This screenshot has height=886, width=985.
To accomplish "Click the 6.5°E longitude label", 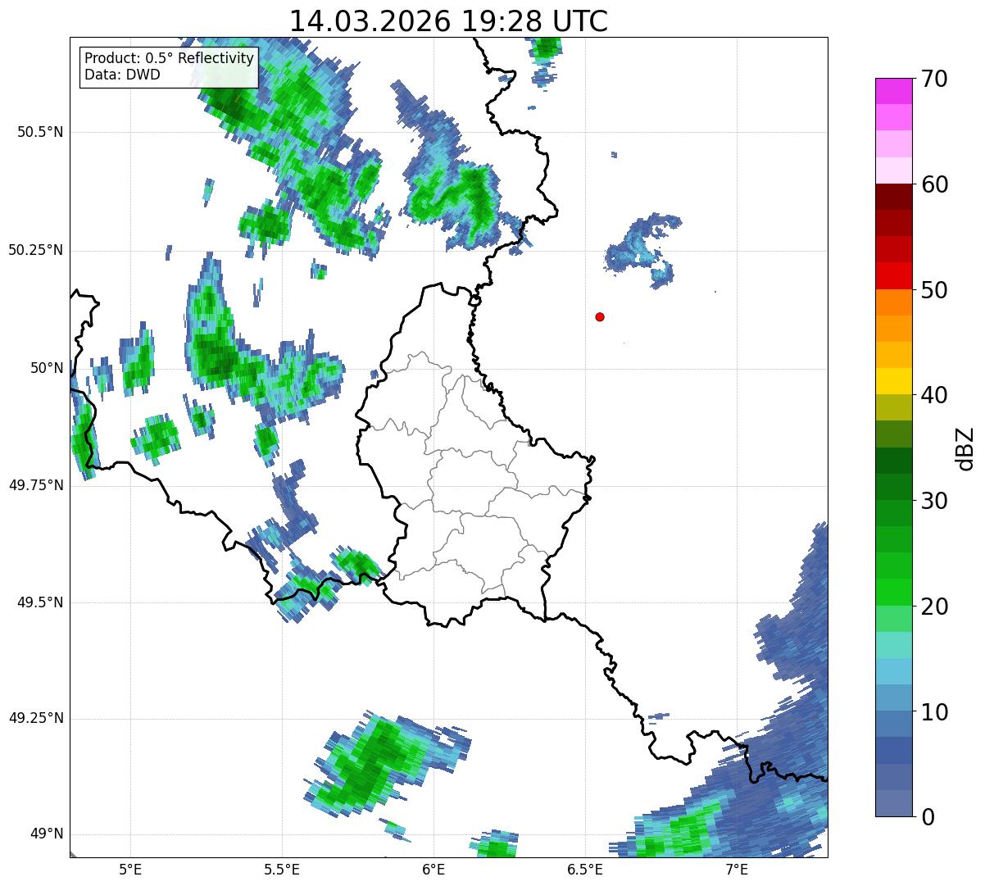I will tap(585, 869).
